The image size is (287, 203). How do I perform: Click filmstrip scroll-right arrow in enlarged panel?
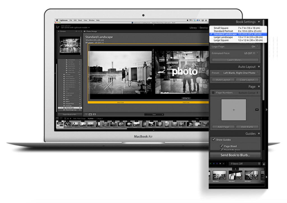click(267, 177)
